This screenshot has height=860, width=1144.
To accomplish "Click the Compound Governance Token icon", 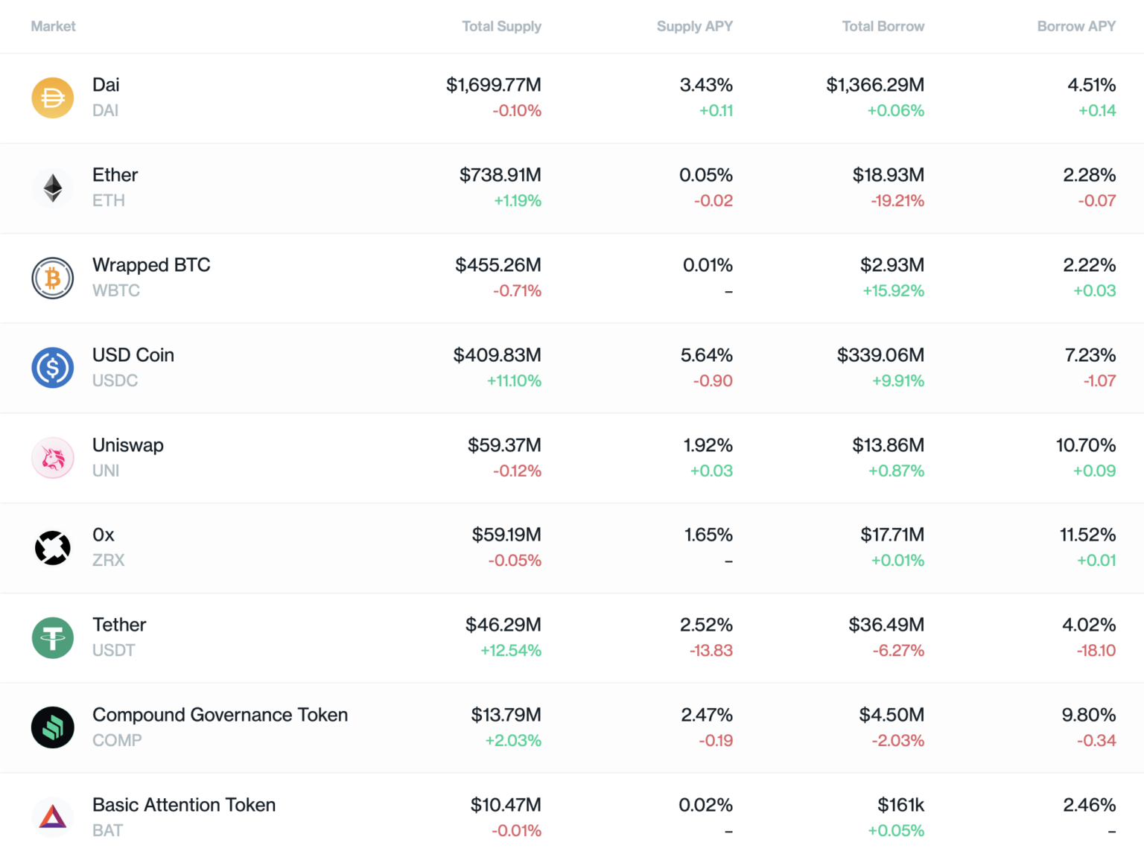I will pos(53,727).
